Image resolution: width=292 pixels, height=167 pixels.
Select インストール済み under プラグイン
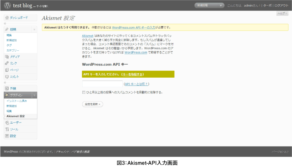[x=16, y=101]
